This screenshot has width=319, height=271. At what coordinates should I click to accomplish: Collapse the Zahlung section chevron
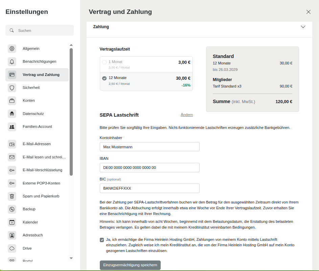point(303,27)
